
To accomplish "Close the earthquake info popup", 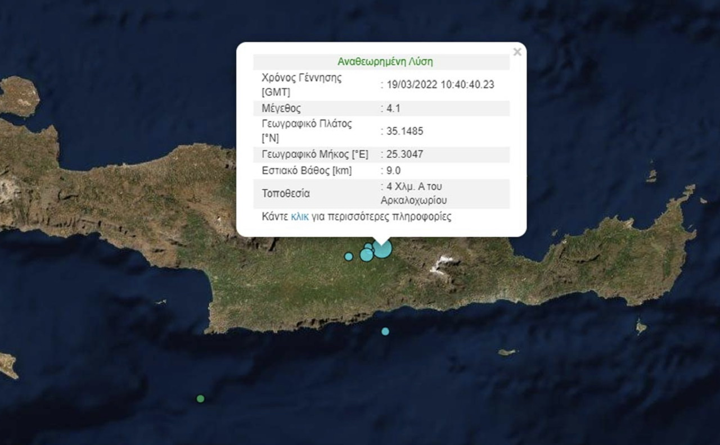I will (x=517, y=52).
